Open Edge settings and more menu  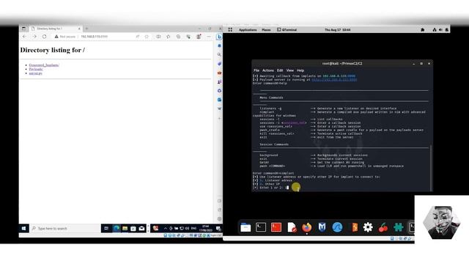coord(209,37)
